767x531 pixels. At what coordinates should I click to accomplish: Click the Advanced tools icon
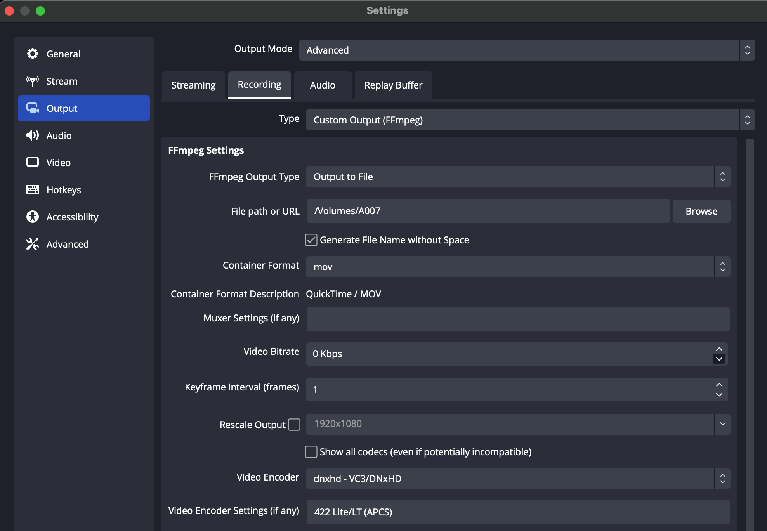(x=33, y=244)
